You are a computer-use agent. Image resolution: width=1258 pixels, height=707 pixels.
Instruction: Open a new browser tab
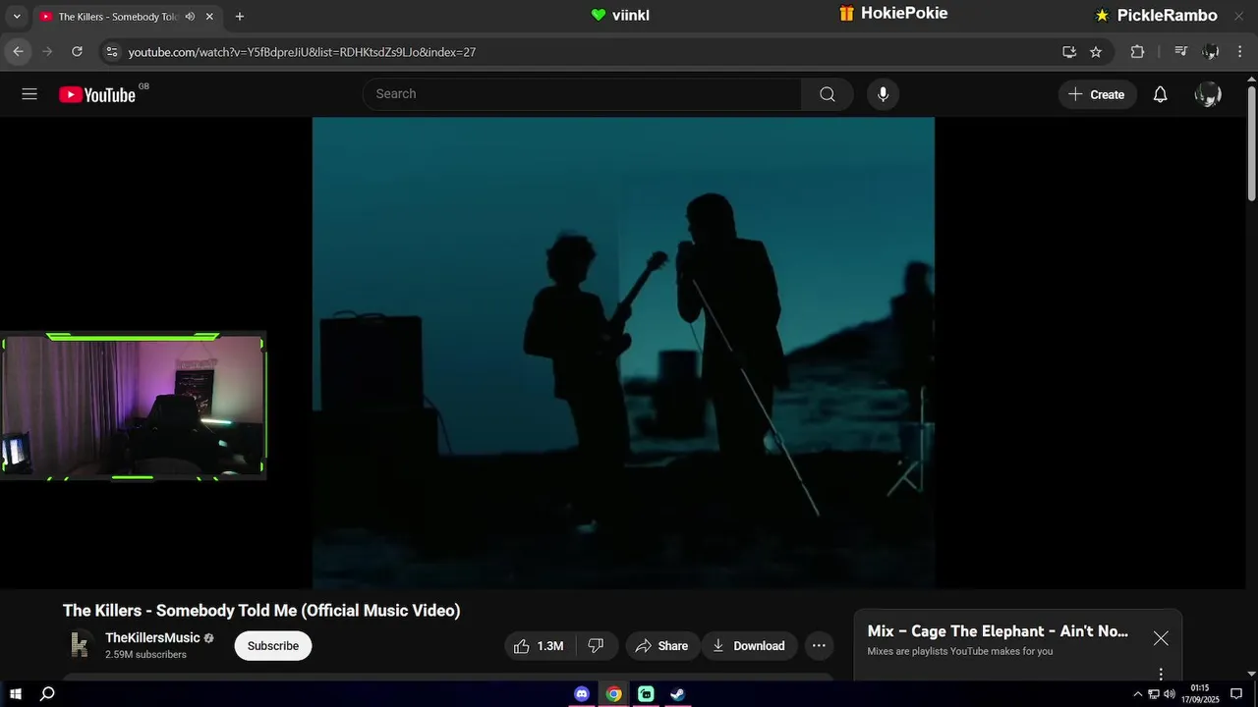(240, 17)
